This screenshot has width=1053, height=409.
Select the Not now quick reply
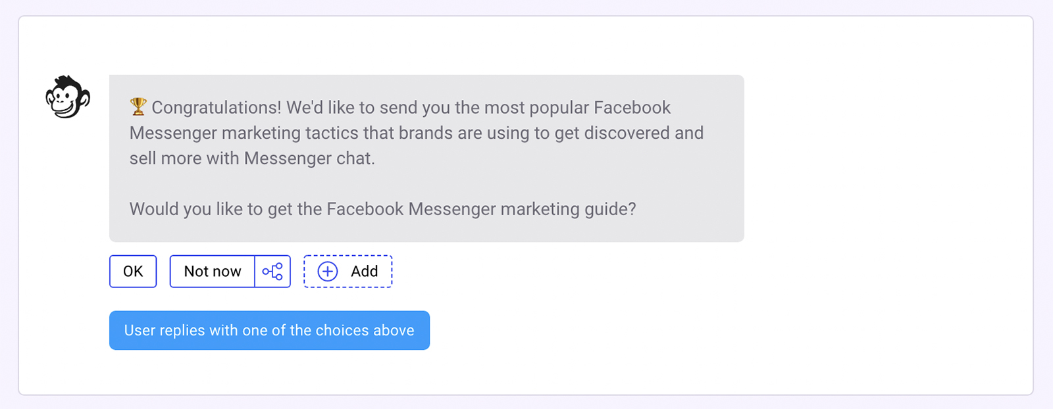(212, 271)
